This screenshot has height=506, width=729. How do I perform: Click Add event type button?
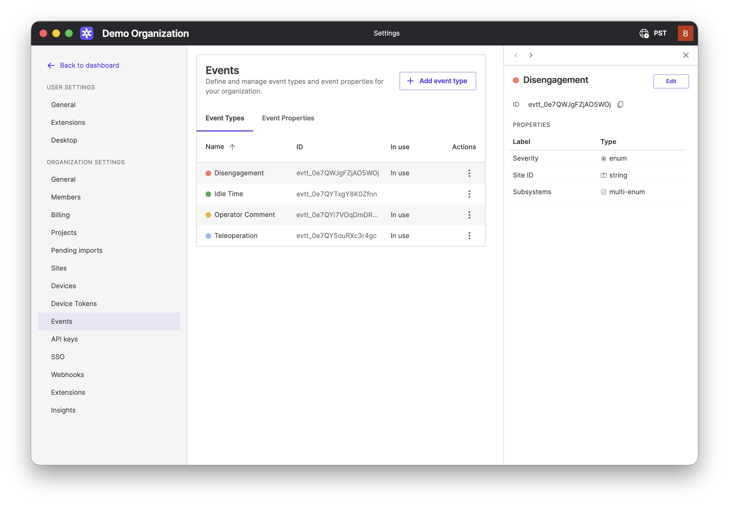click(x=437, y=81)
